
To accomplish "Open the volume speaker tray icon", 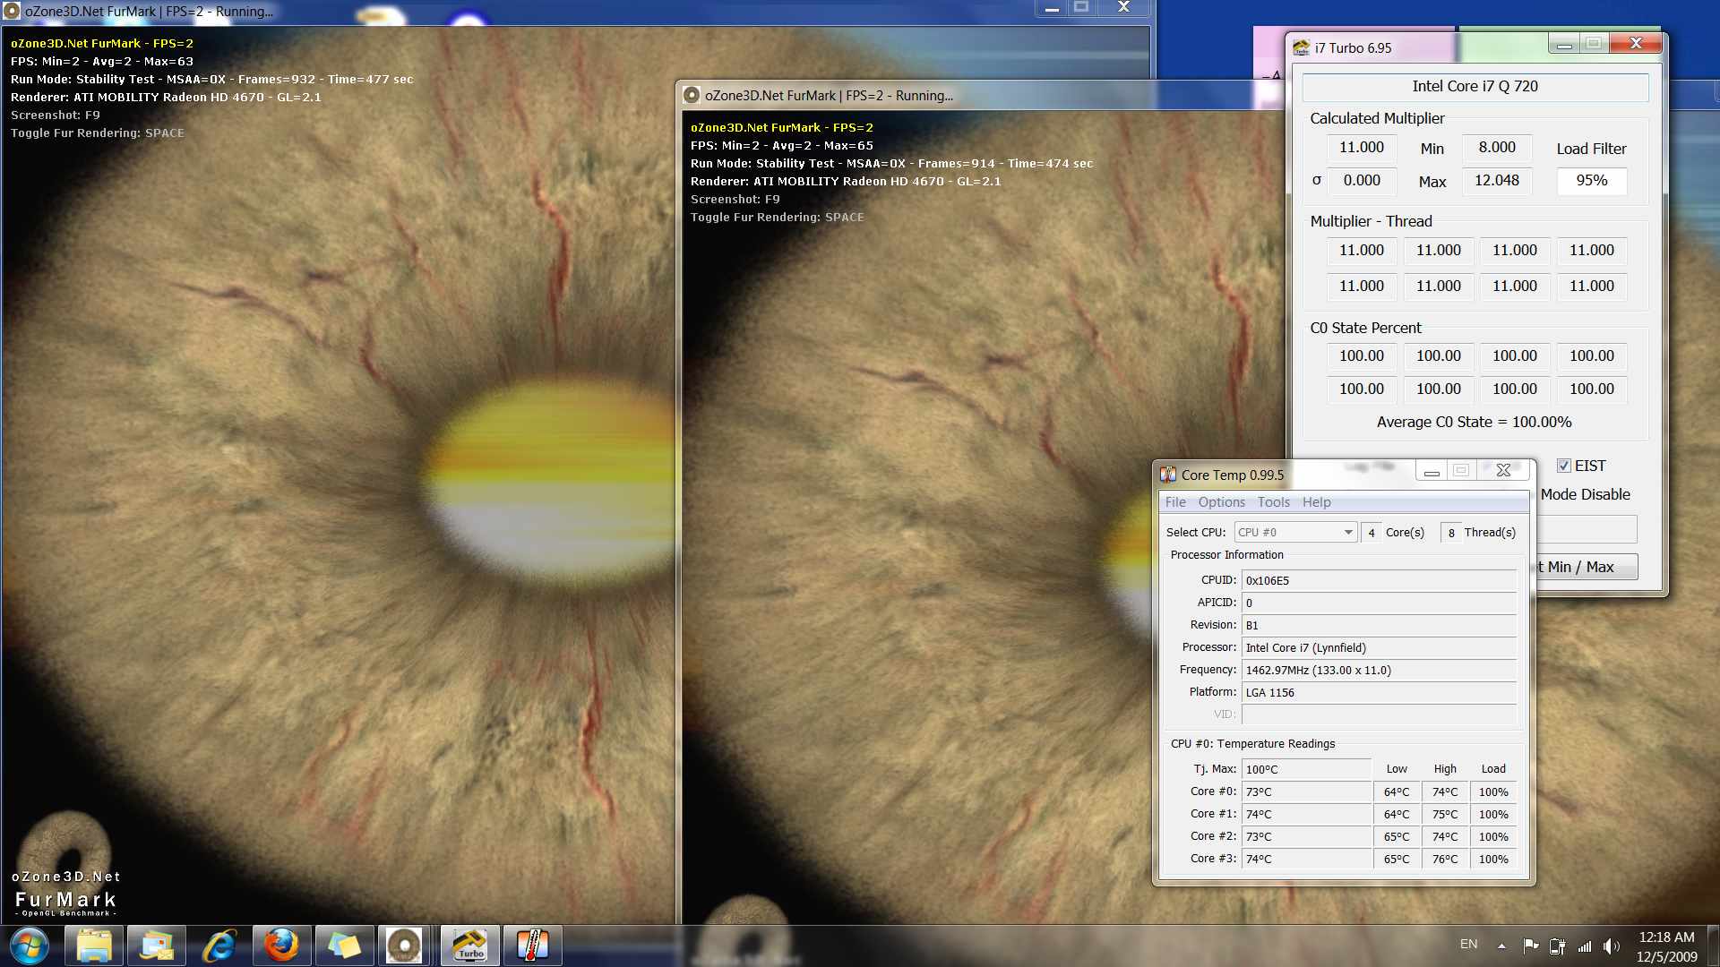I will [x=1612, y=946].
